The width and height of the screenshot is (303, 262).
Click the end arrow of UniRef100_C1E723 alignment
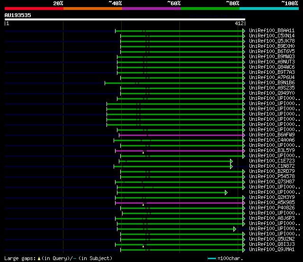232,161
